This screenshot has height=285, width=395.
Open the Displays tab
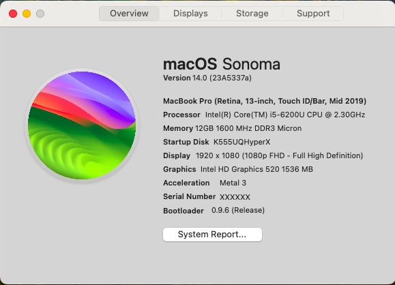(x=190, y=14)
